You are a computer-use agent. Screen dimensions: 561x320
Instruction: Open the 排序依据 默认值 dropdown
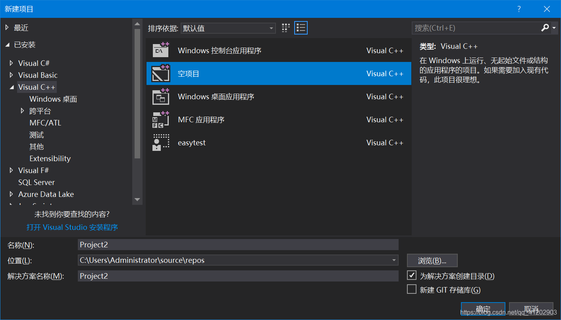click(228, 28)
